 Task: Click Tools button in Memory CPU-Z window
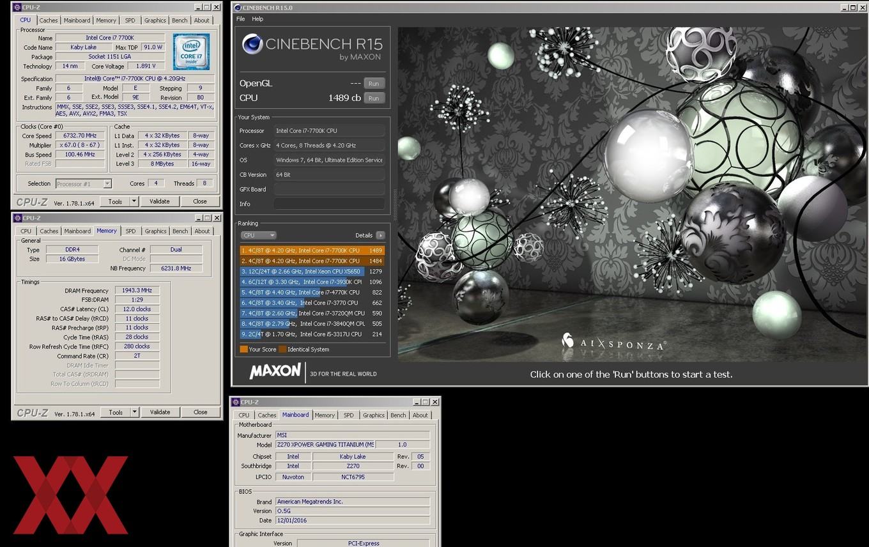tap(116, 412)
